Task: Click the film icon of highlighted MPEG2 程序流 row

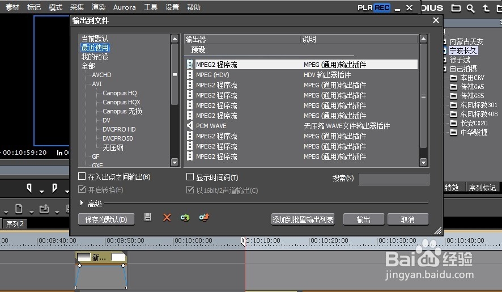Action: tap(190, 65)
